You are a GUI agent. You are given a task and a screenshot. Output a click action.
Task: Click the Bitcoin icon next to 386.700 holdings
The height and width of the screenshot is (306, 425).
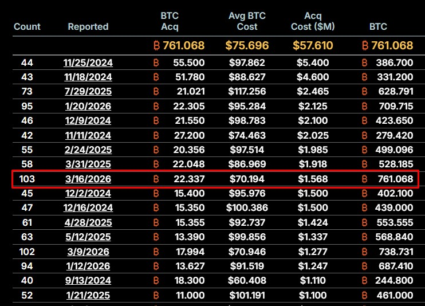[365, 62]
